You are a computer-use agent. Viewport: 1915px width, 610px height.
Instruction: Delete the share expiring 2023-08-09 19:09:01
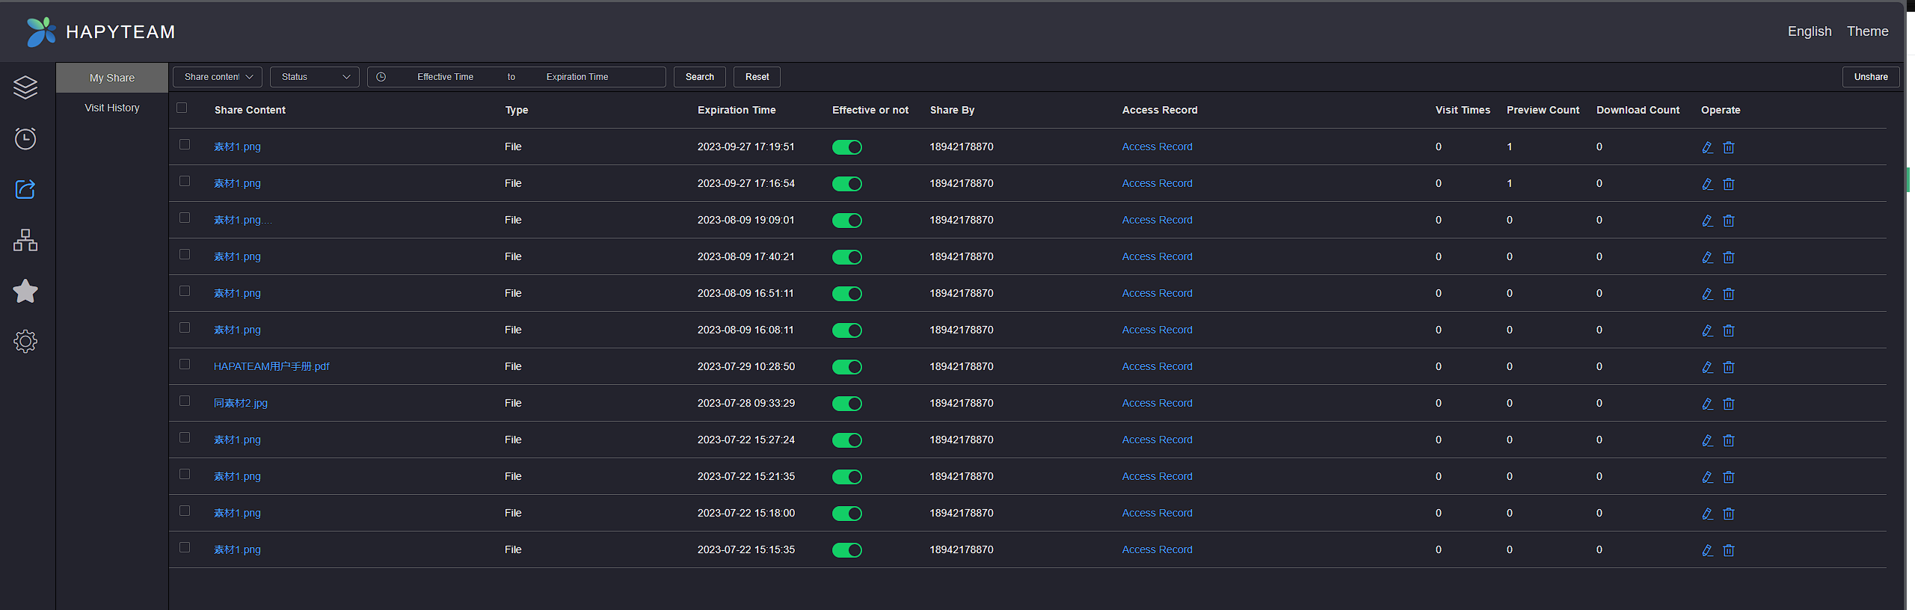[x=1729, y=221]
